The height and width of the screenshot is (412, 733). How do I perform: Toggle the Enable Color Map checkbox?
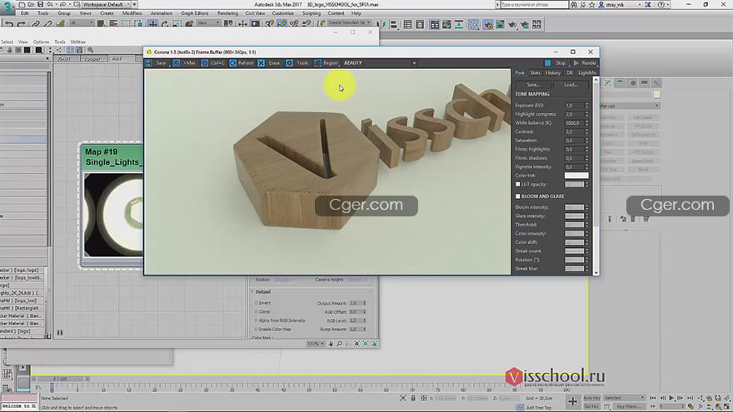257,330
